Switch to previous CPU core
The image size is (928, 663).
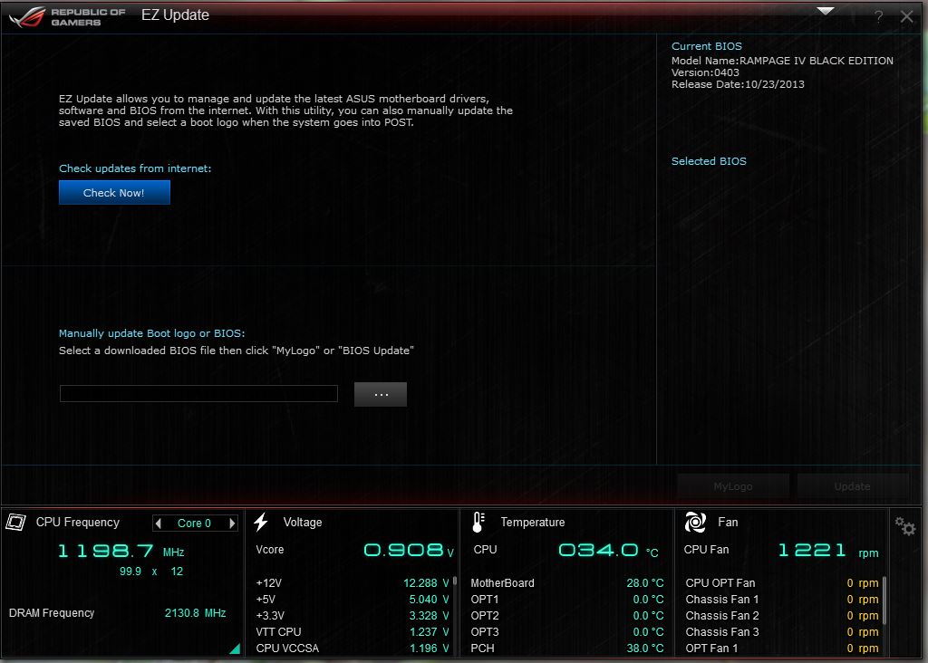click(x=158, y=523)
